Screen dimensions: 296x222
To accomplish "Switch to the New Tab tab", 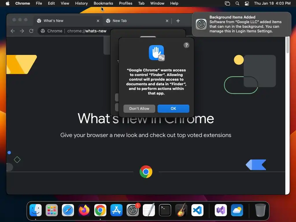I will [x=137, y=21].
